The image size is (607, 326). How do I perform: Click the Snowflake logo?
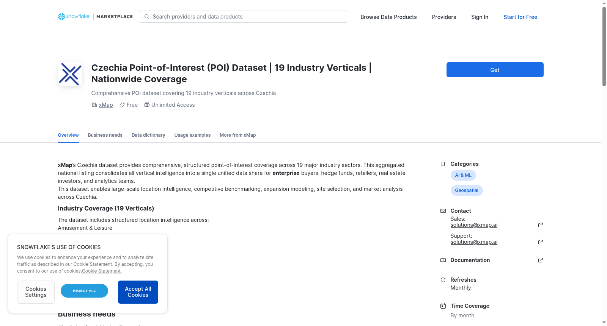(x=74, y=17)
